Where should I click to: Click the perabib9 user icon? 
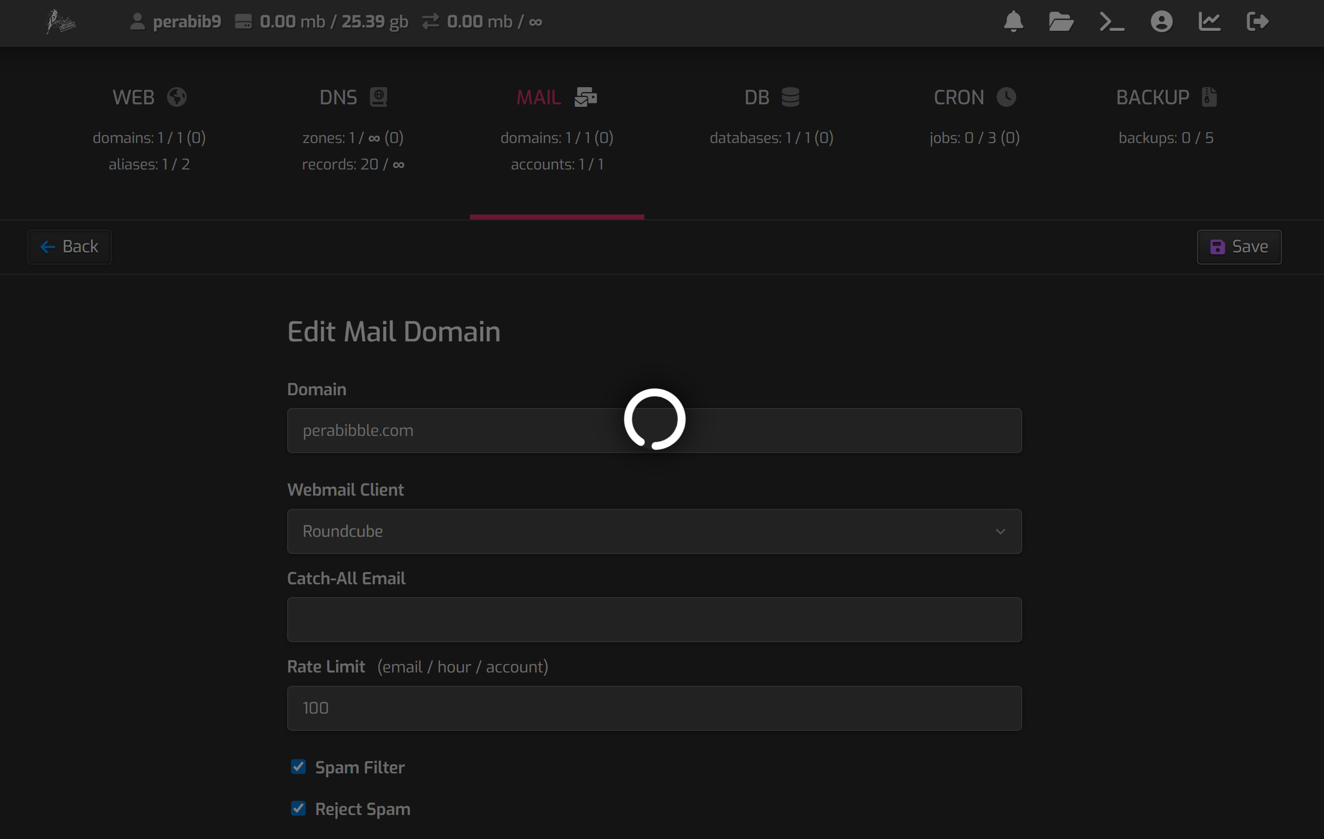click(x=138, y=22)
